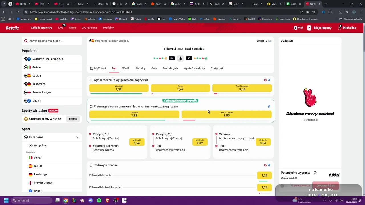Add MyCombi 3,64 combo bet
365x205 pixels.
coord(263,142)
